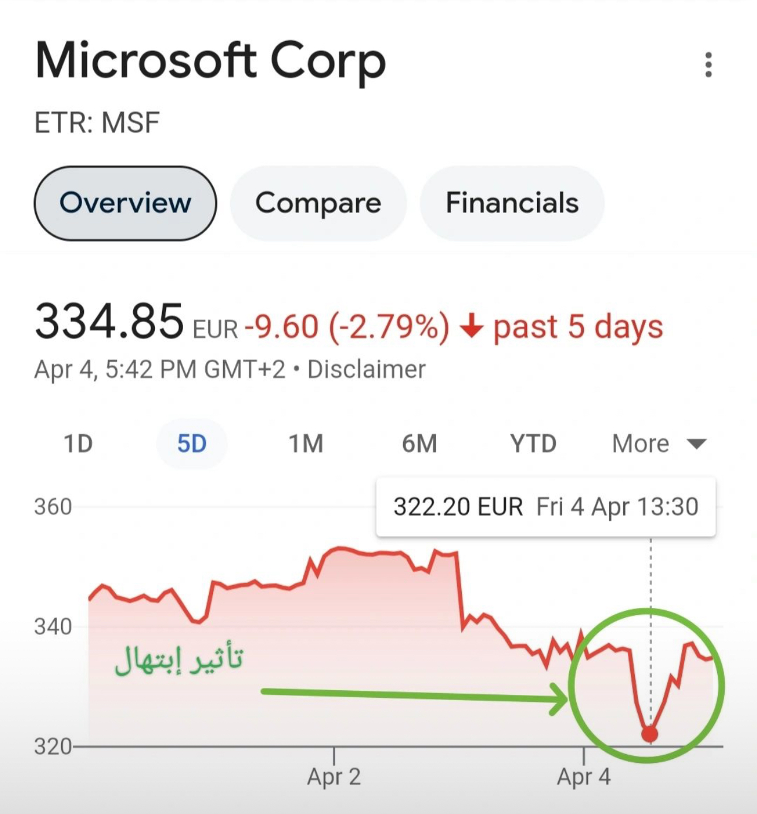This screenshot has height=814, width=757.
Task: Click the red down arrow price icon
Action: pos(471,326)
